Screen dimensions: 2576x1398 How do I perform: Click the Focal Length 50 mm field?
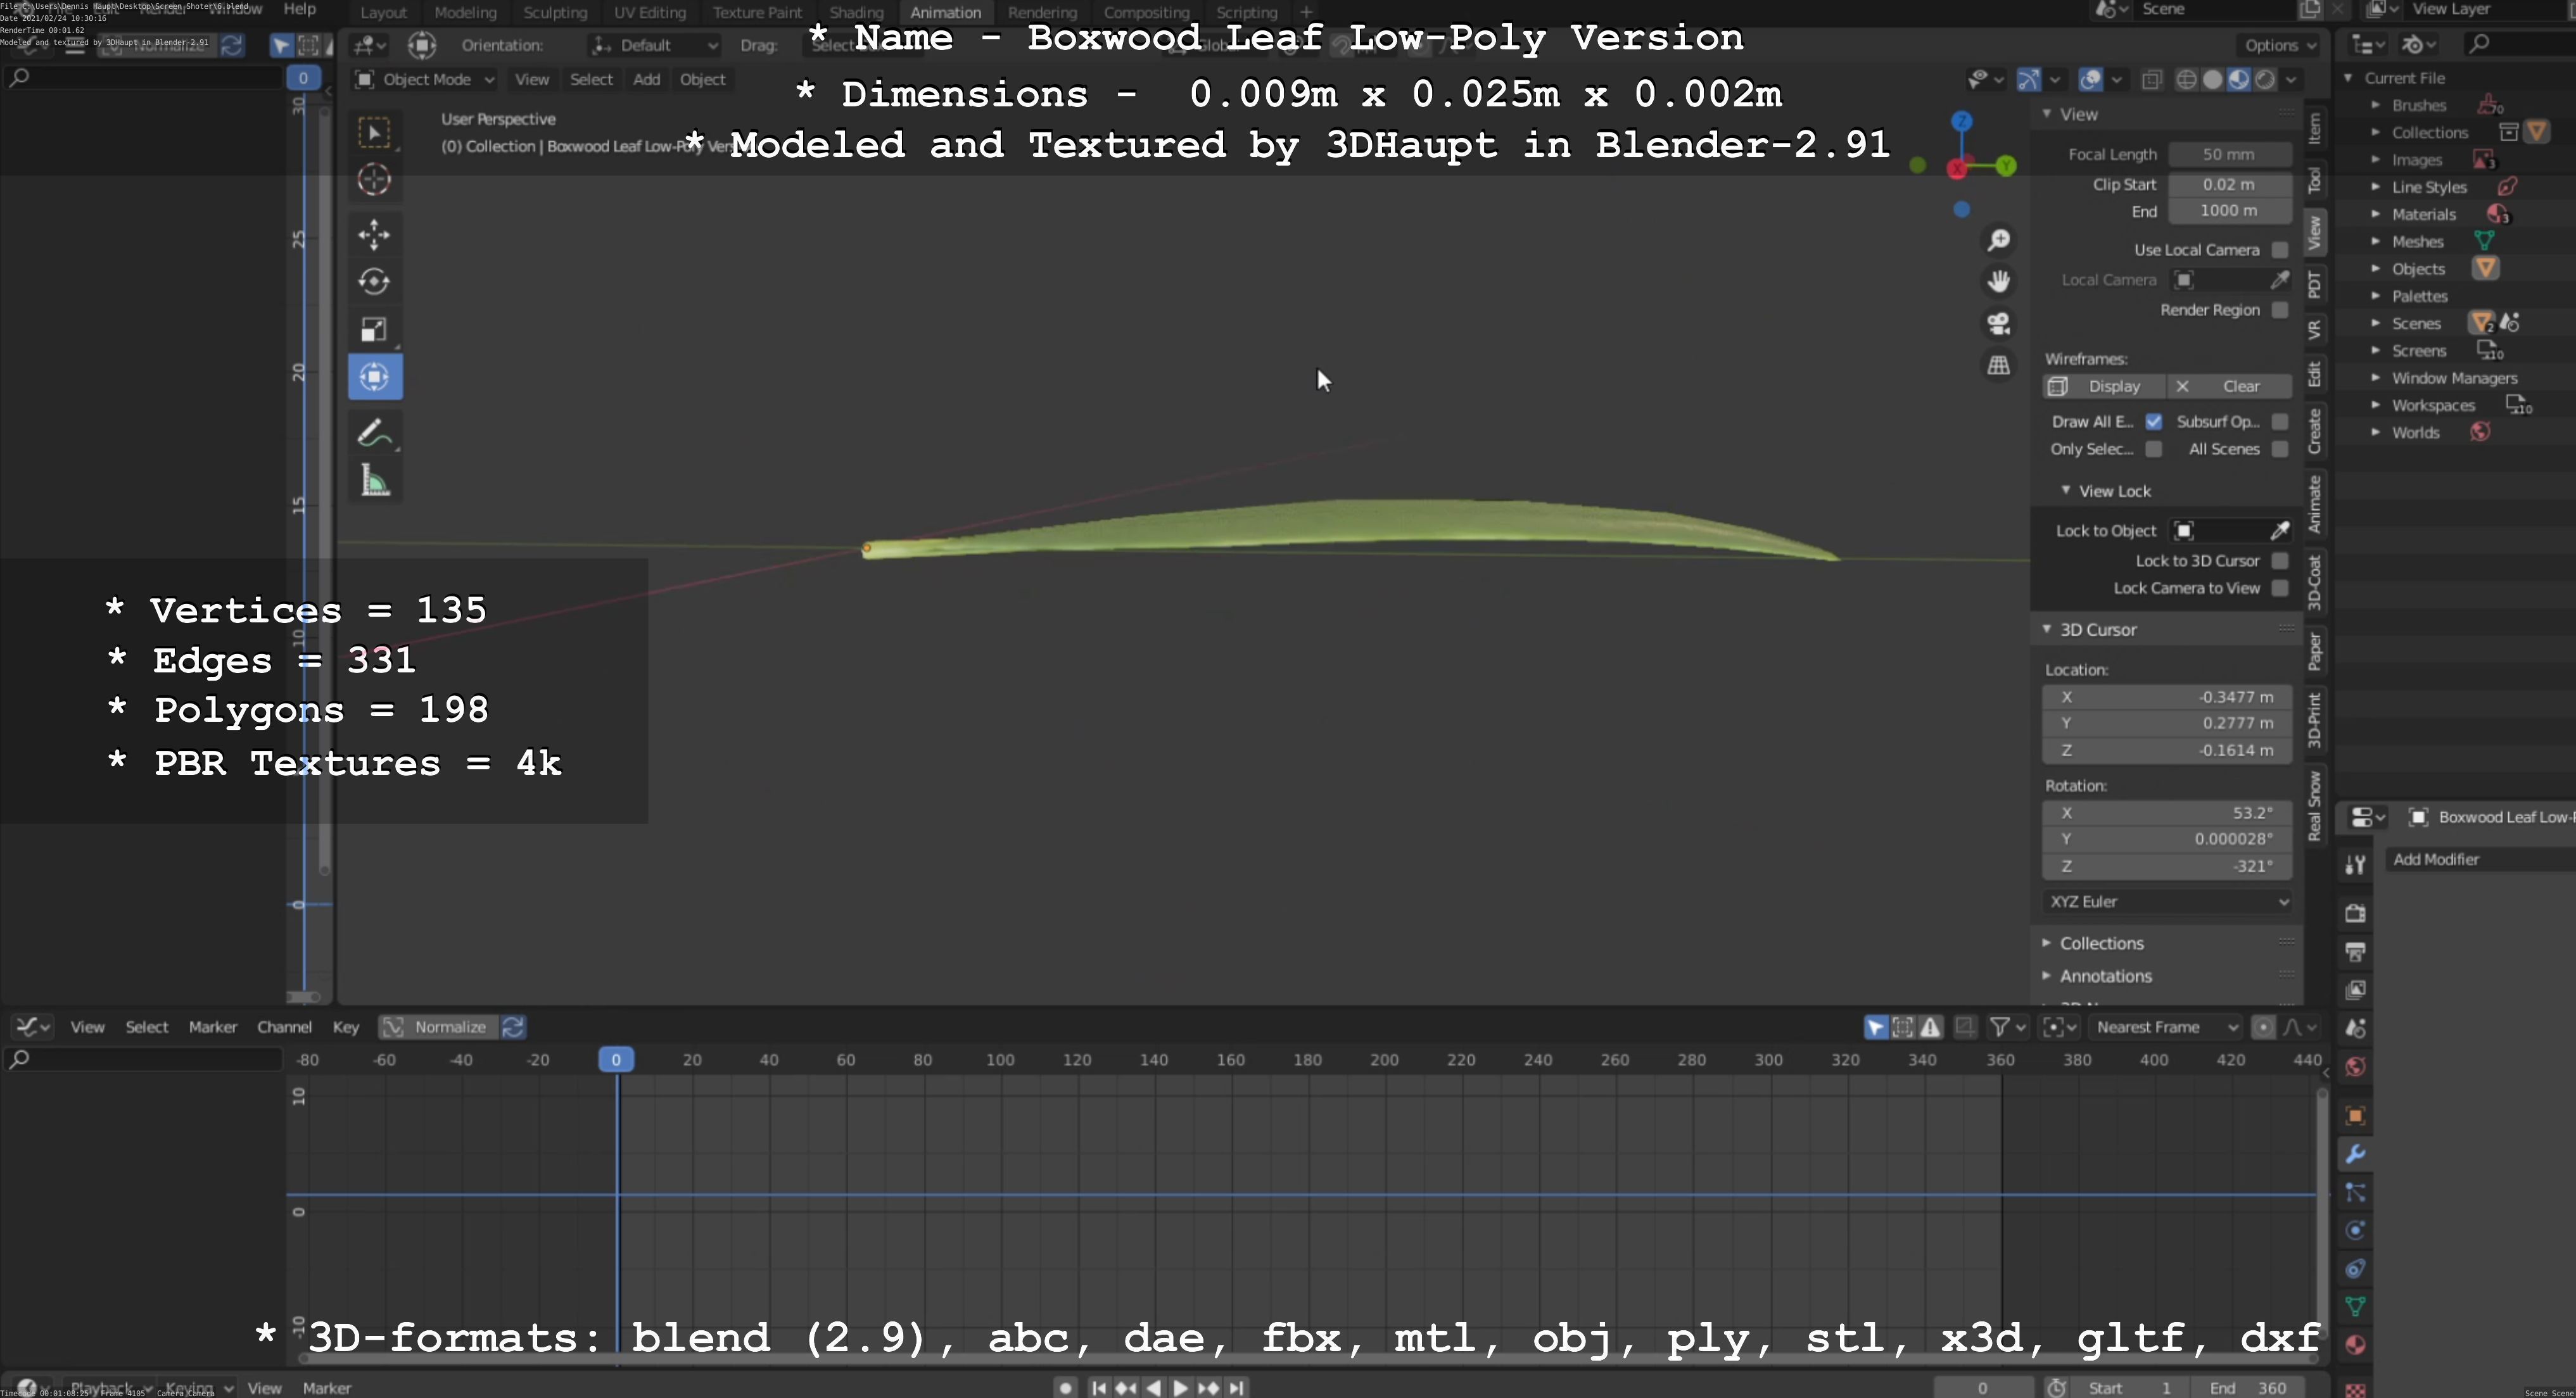click(2228, 155)
